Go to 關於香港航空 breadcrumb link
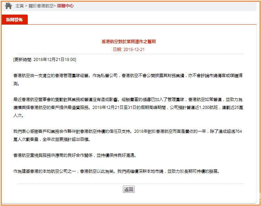The image size is (261, 206). coord(41,6)
